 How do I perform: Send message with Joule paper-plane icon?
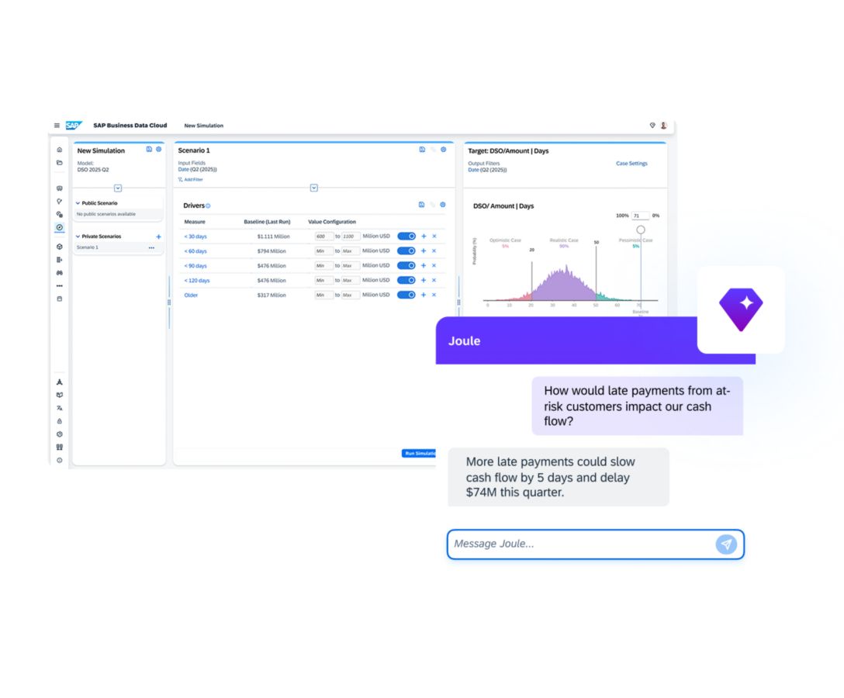tap(725, 544)
